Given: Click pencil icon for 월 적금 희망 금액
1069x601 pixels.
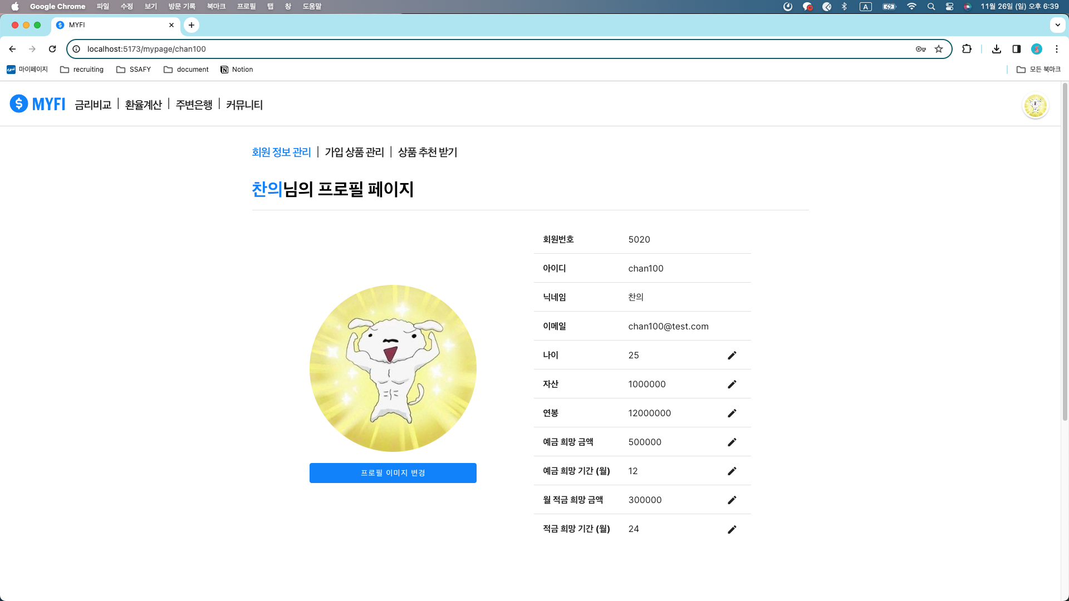Looking at the screenshot, I should coord(732,500).
